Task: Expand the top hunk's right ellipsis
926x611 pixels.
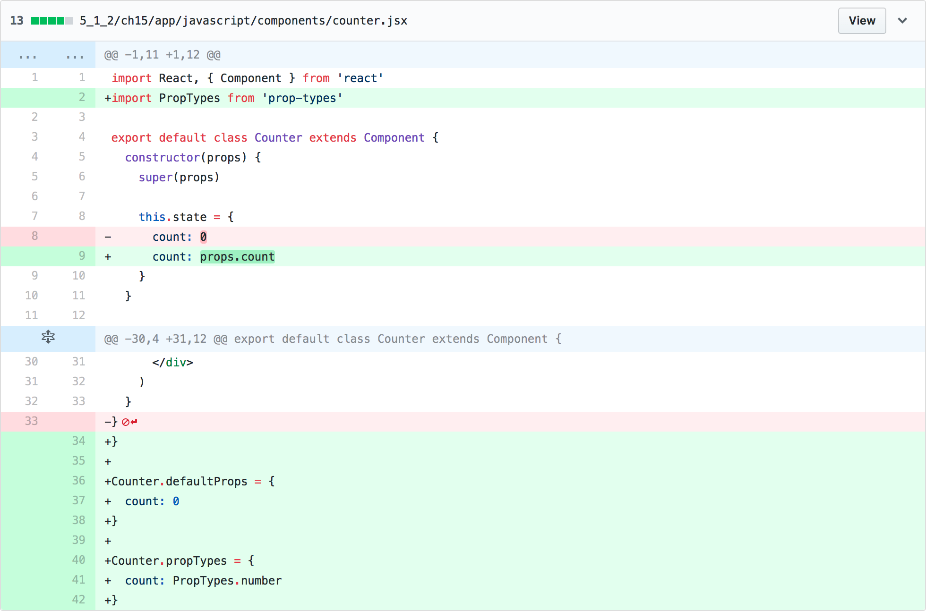Action: tap(75, 55)
